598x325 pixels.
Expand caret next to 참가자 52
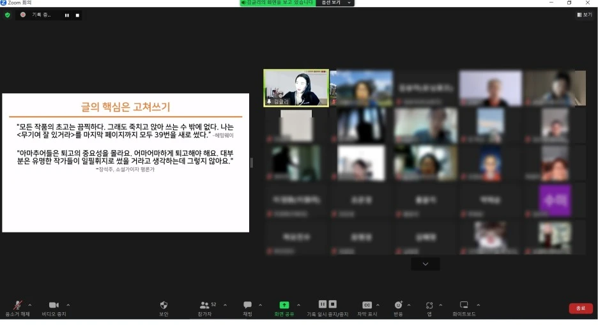(x=225, y=305)
